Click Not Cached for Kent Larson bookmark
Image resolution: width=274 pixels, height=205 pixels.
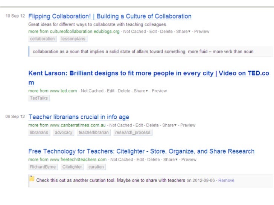point(92,91)
